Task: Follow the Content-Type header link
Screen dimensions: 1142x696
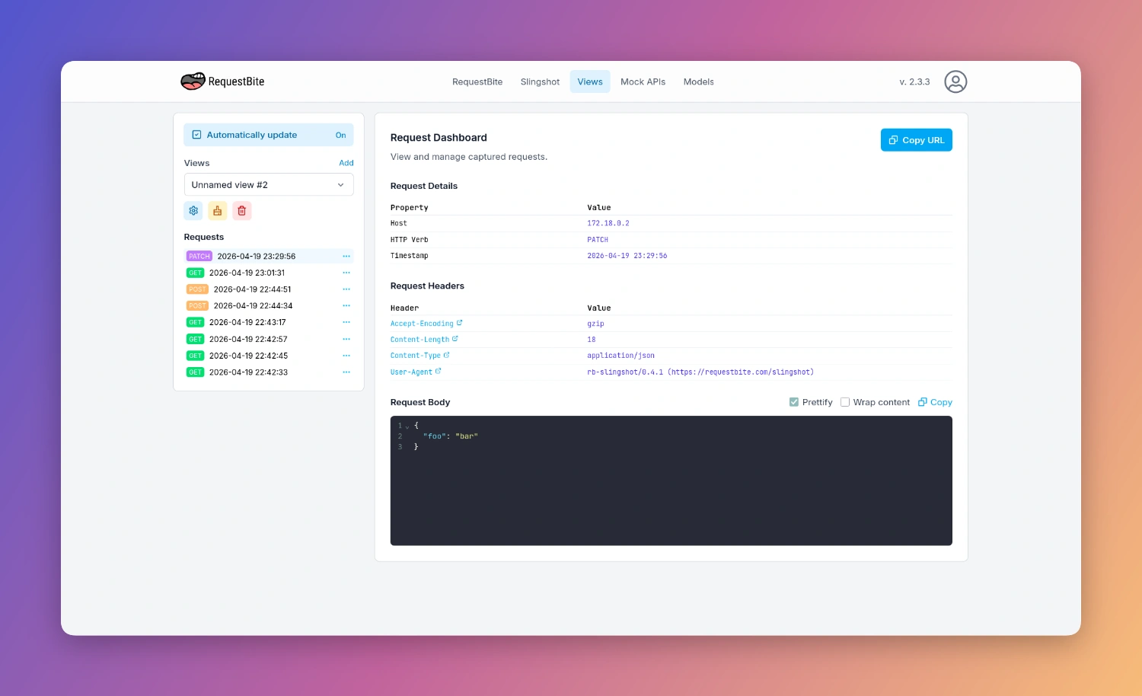Action: pyautogui.click(x=416, y=356)
